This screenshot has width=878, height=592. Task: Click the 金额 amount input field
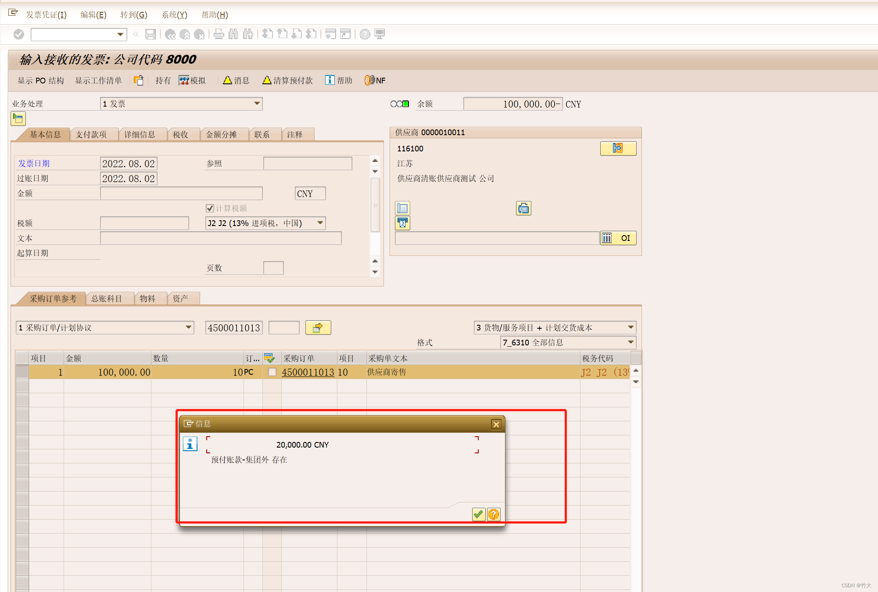[x=181, y=194]
